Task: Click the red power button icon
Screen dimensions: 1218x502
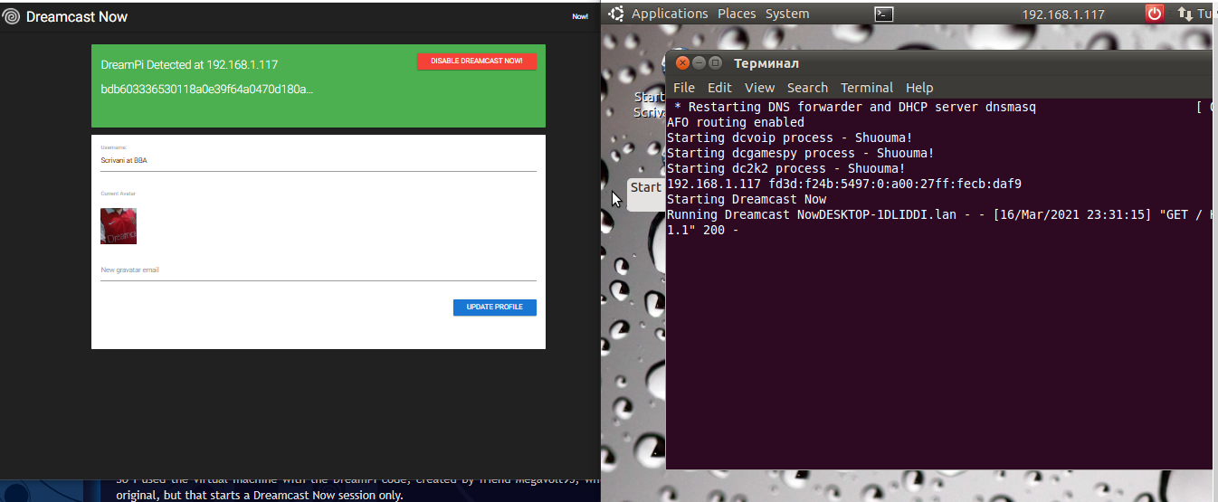Action: pos(1155,14)
